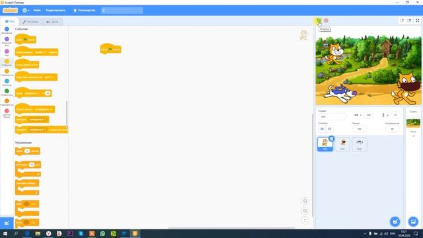The image size is (423, 238).
Task: Click the green flag to start the project
Action: (x=319, y=20)
